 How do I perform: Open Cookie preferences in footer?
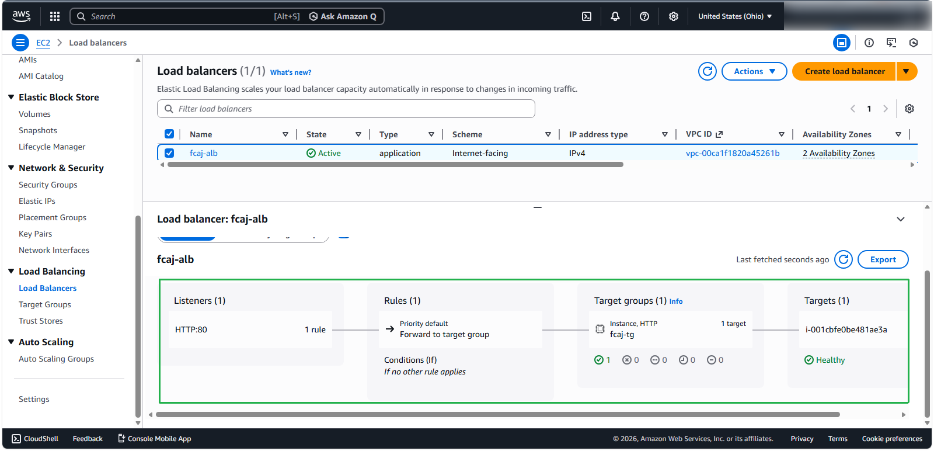coord(892,439)
